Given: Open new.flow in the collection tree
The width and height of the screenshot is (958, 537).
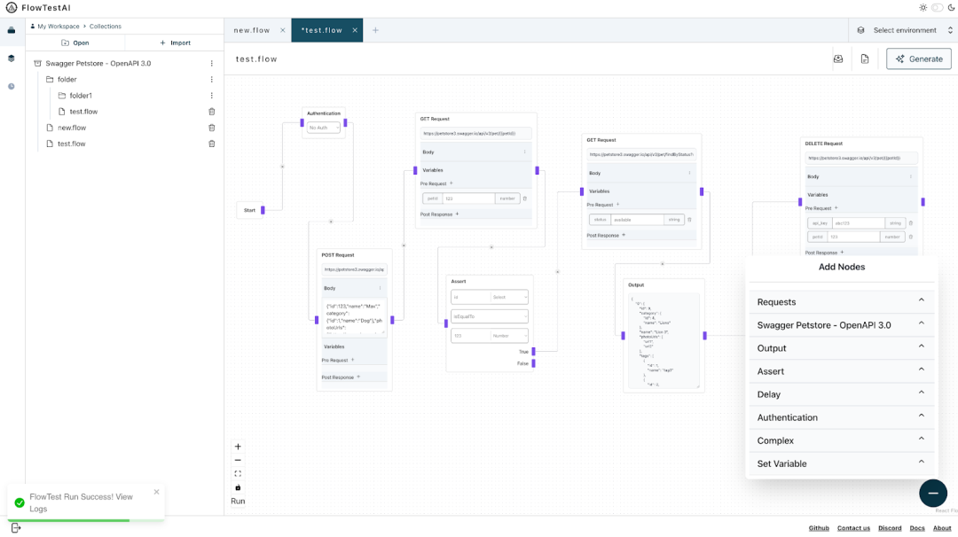Looking at the screenshot, I should 72,128.
